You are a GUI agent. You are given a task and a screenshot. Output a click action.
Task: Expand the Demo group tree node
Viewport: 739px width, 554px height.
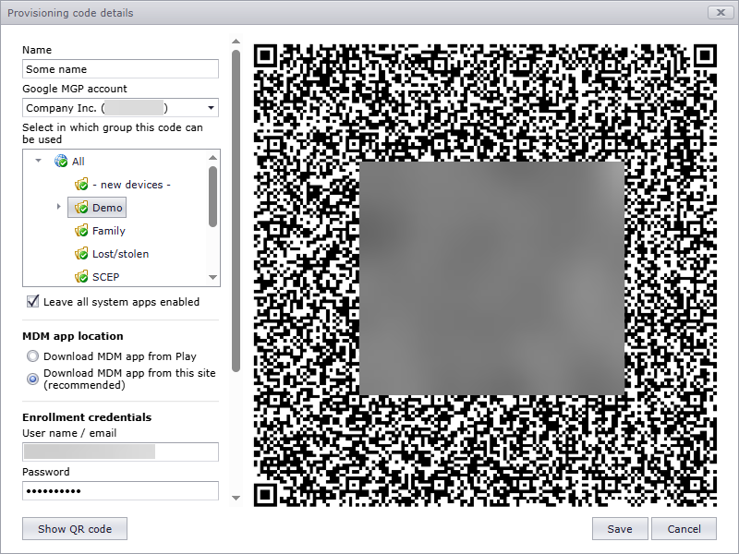point(60,208)
